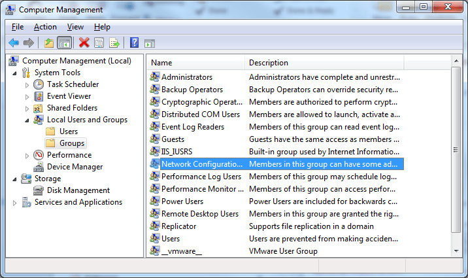Click the Task Scheduler clock icon
468x278 pixels.
coord(39,84)
